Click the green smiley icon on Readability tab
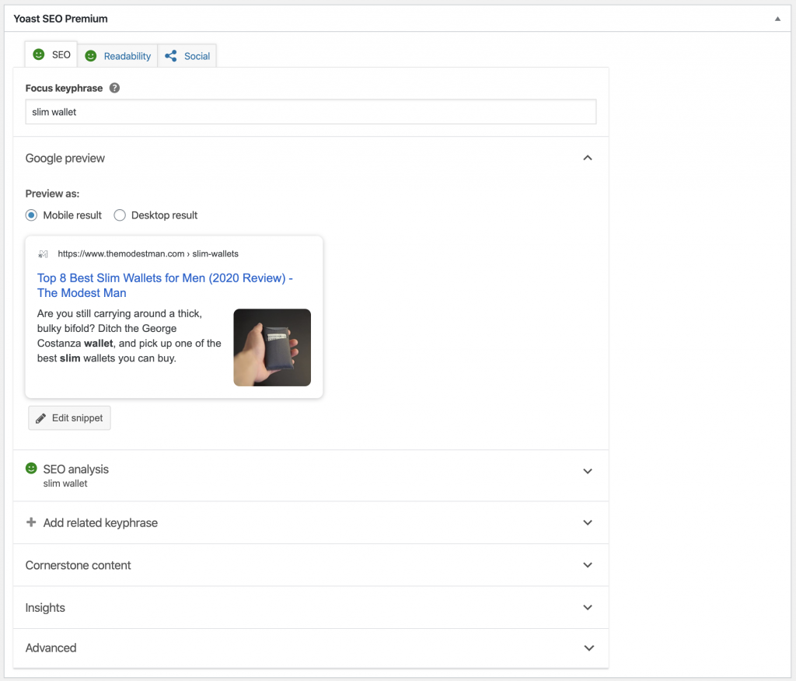The height and width of the screenshot is (681, 796). (90, 56)
